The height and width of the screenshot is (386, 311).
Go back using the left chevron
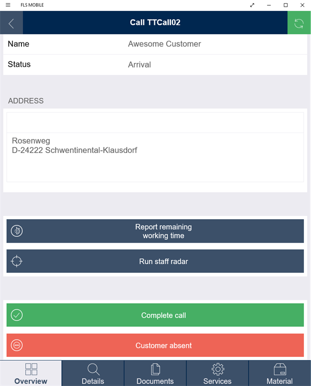tap(11, 23)
